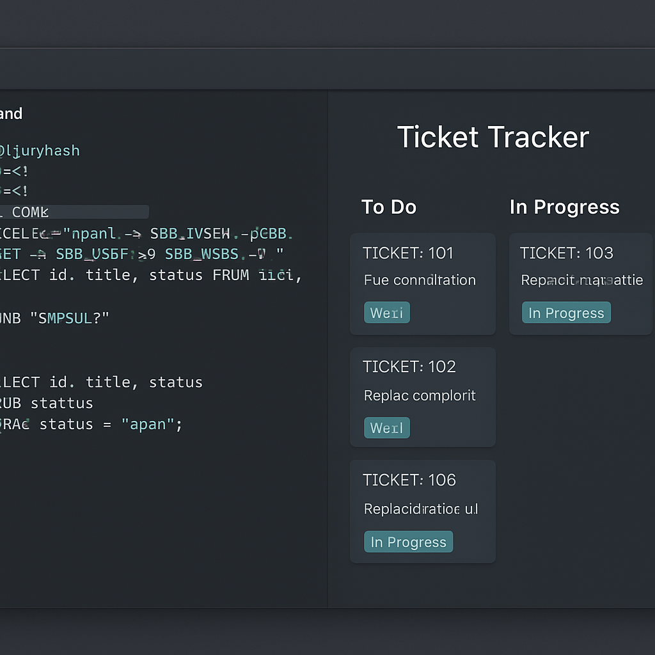The height and width of the screenshot is (655, 655).
Task: Click the 'status FRUM' query line
Action: (x=150, y=275)
